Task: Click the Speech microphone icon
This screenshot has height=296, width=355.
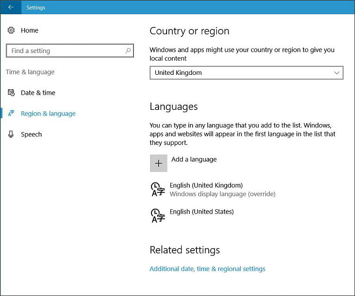Action: [11, 135]
